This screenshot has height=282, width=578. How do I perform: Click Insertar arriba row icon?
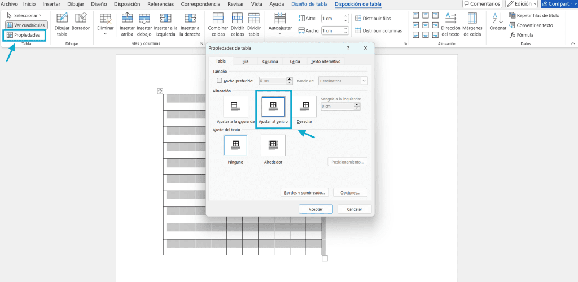(x=127, y=24)
